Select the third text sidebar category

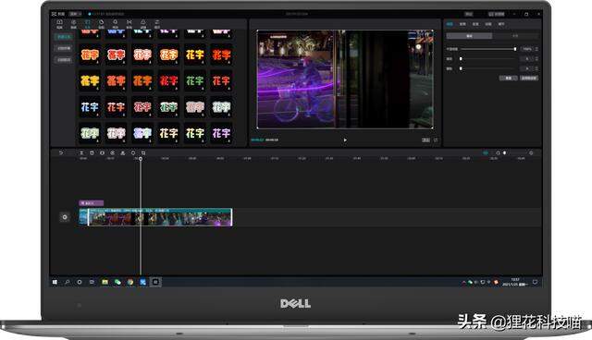pos(64,59)
